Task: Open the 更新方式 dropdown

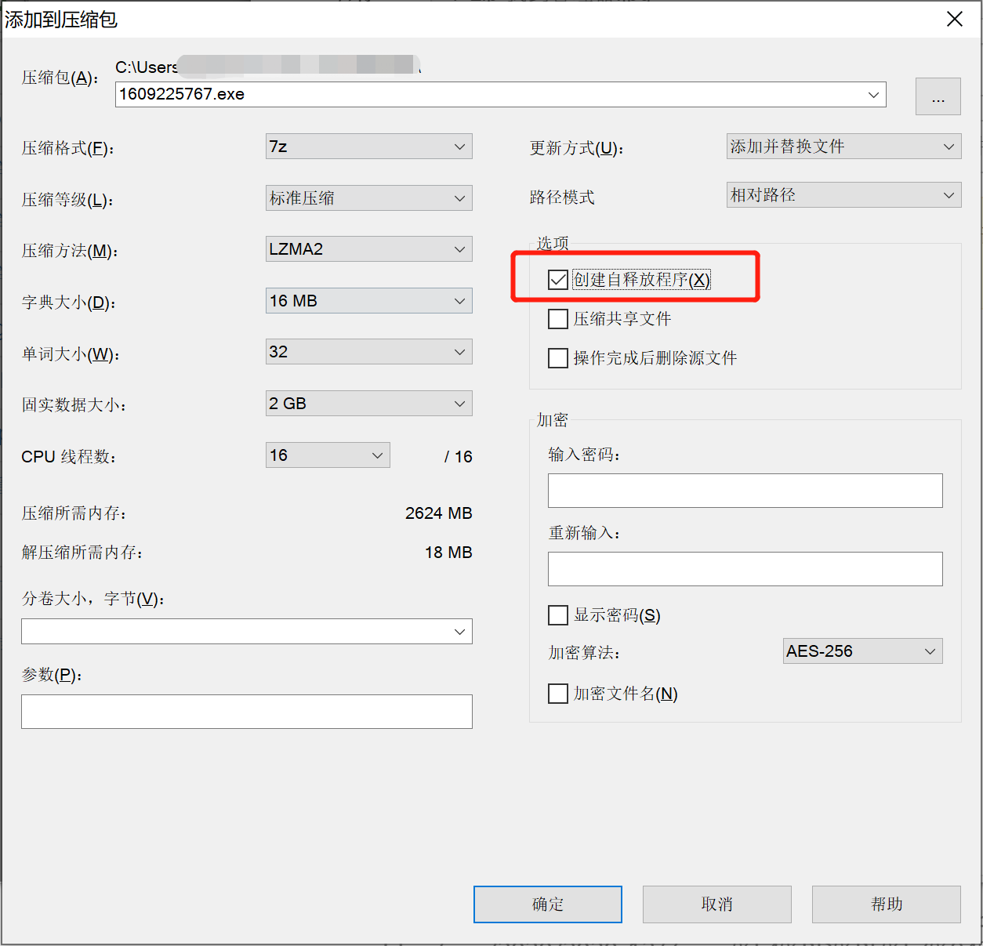Action: click(843, 147)
